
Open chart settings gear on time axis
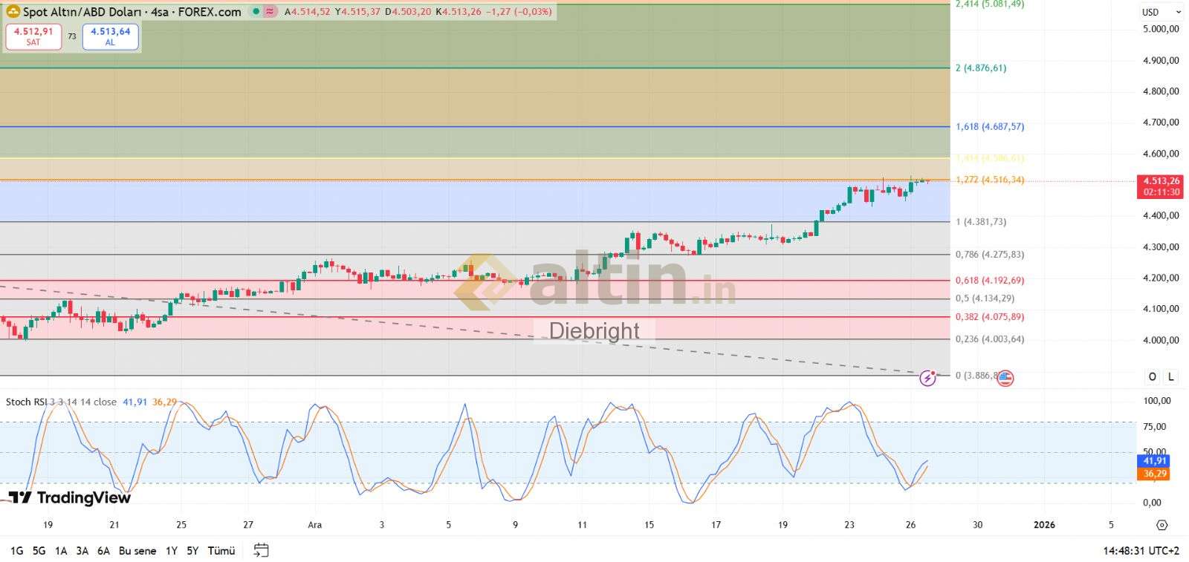coord(1162,525)
